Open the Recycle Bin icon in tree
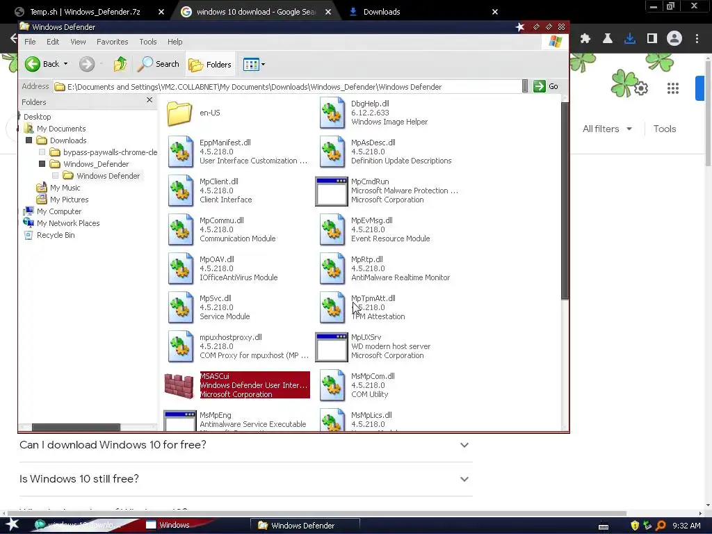 pos(29,235)
